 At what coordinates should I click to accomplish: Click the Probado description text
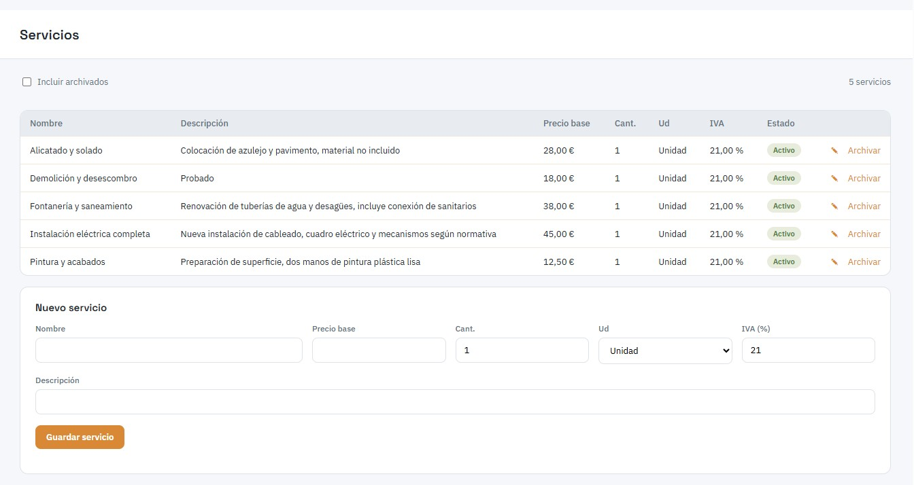pyautogui.click(x=197, y=179)
